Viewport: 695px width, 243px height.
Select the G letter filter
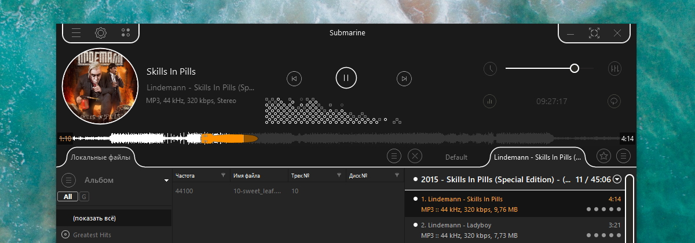[x=85, y=197]
